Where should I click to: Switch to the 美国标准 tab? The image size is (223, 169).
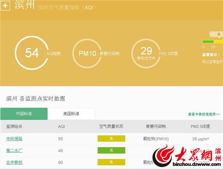point(71,114)
